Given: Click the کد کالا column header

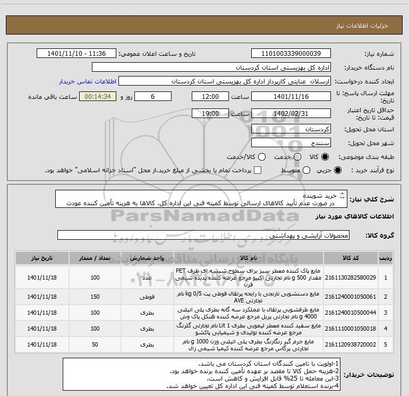Looking at the screenshot, I should (351, 258).
